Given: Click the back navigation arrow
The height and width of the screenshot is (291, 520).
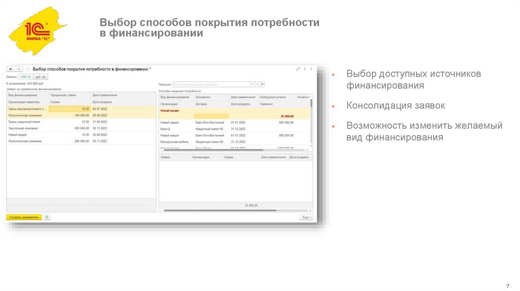Looking at the screenshot, I should [x=11, y=69].
